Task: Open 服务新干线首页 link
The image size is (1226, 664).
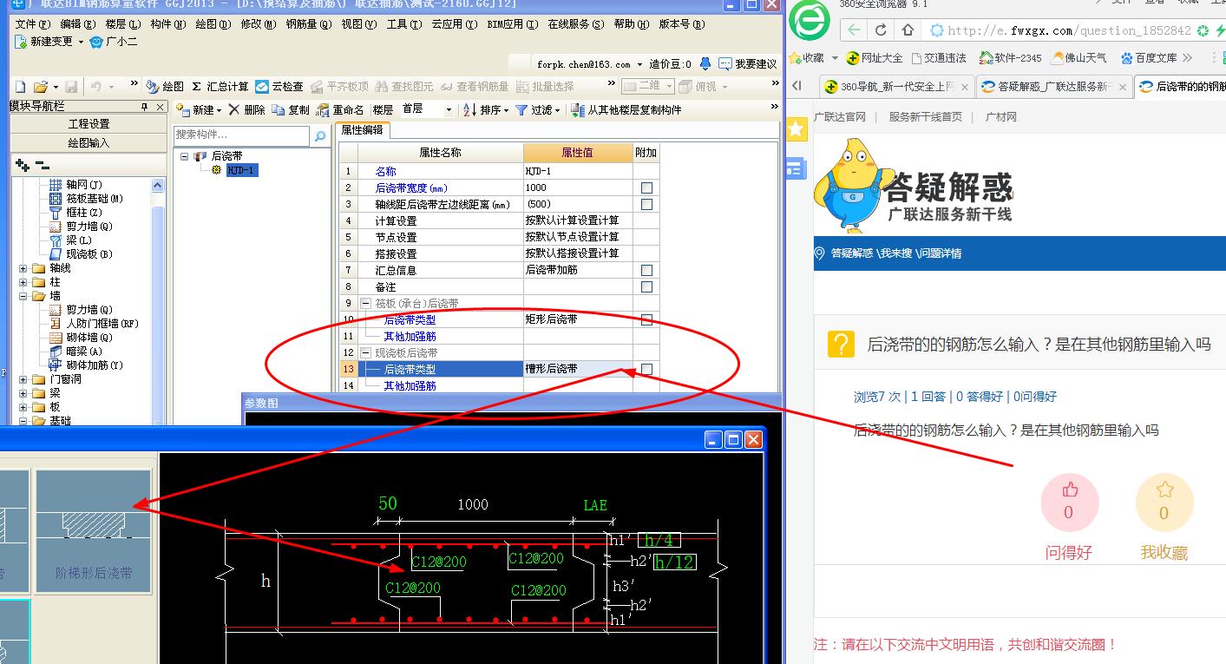Action: pyautogui.click(x=925, y=117)
